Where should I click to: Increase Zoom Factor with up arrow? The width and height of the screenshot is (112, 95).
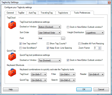pos(100,47)
